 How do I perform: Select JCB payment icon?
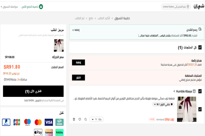[x=17, y=122]
